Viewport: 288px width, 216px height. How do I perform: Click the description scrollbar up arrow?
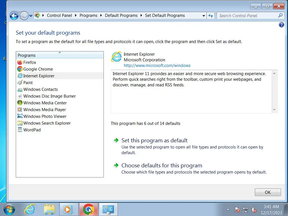274,73
